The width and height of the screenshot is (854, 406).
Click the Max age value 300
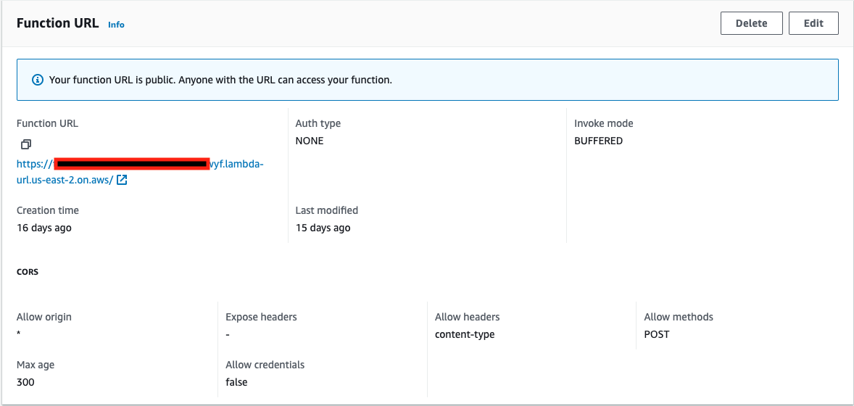[x=25, y=382]
